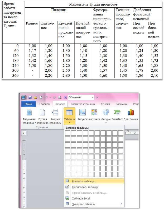This screenshot has width=164, height=210.
Task: Click the Excel icon beside Таблица Excel
Action: pos(67,198)
